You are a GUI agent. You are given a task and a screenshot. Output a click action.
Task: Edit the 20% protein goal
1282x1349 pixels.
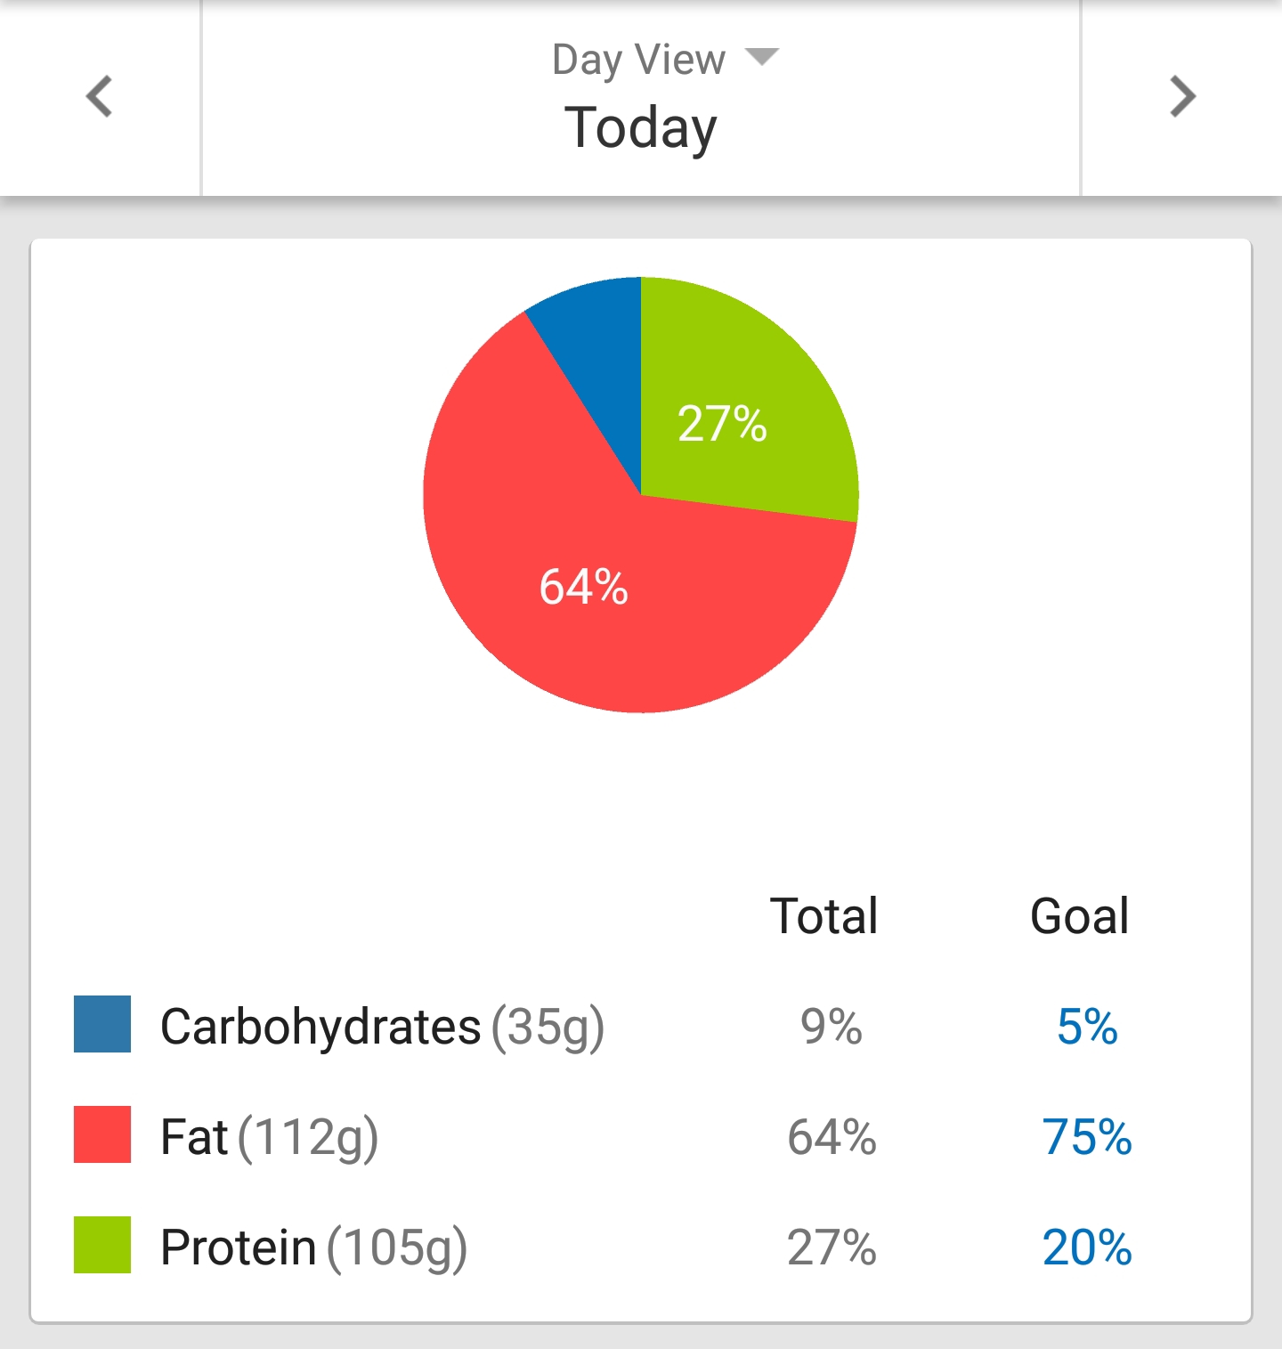click(1087, 1247)
